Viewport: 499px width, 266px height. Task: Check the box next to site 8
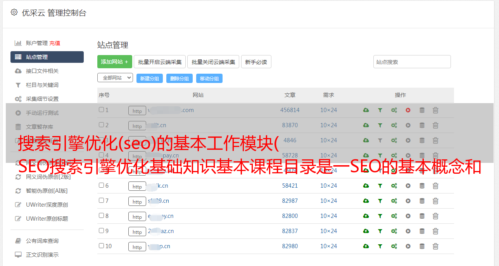click(101, 216)
